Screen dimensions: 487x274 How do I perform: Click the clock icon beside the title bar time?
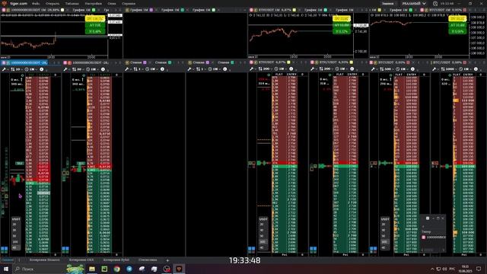tap(435, 4)
